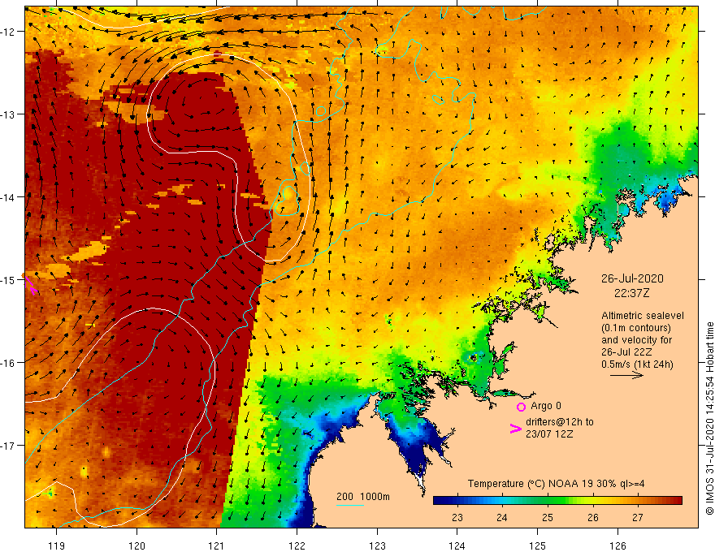Click the 'Argo 0' legend label
Image resolution: width=715 pixels, height=552 pixels.
[546, 406]
